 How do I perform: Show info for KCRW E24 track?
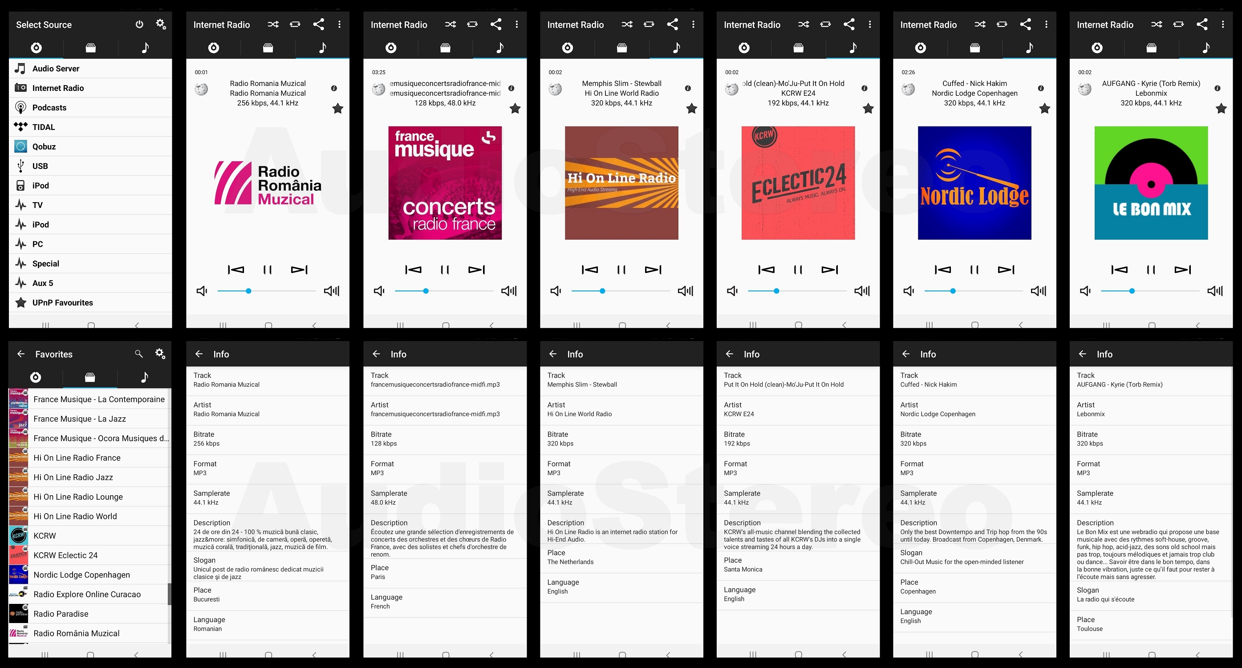click(x=865, y=88)
